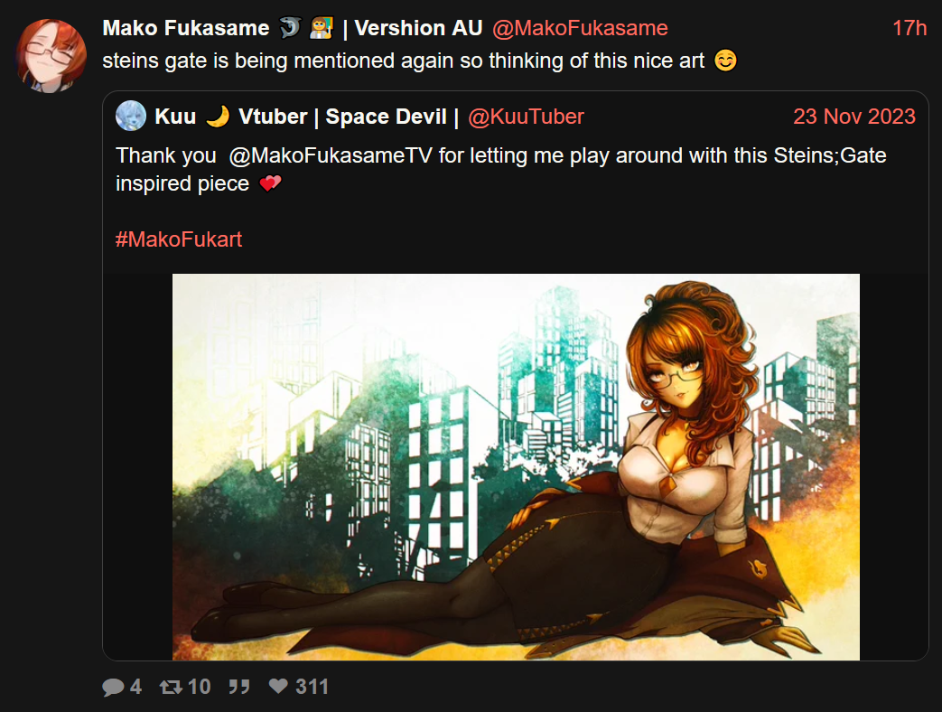The image size is (942, 712).
Task: Click the @MakoFukasameTV mention
Action: 331,155
